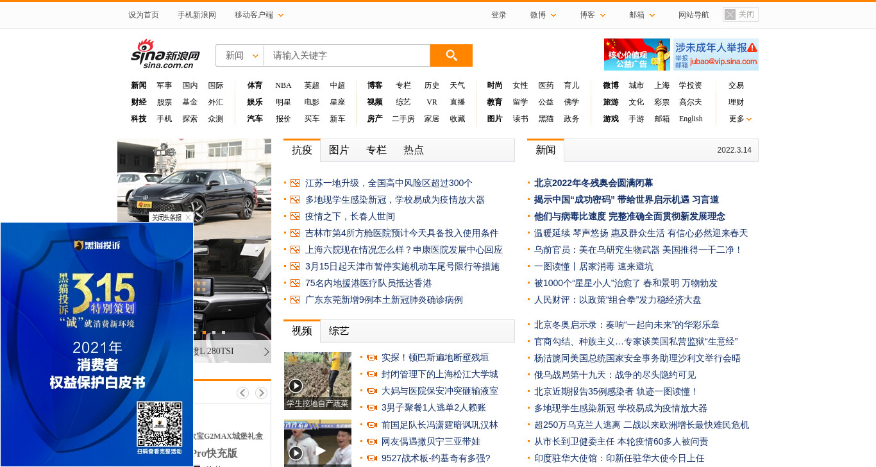This screenshot has height=467, width=876.
Task: Open headline 上海六院现在情况怎么样
Action: (404, 250)
